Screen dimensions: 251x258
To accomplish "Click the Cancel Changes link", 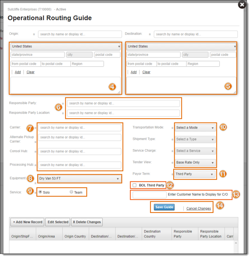I will click(x=199, y=209).
